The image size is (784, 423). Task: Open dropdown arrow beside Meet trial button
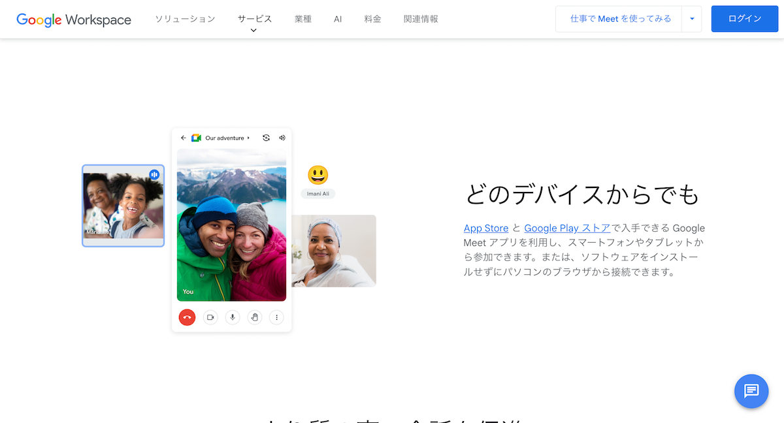click(x=692, y=19)
